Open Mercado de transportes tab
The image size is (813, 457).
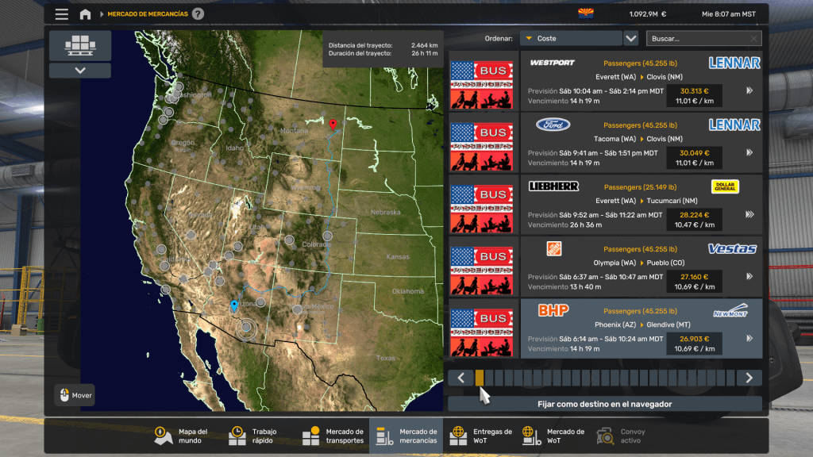tap(333, 436)
